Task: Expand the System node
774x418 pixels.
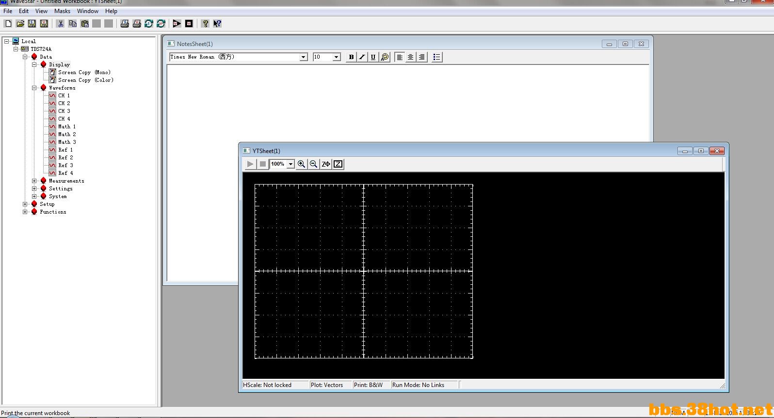Action: click(x=34, y=196)
